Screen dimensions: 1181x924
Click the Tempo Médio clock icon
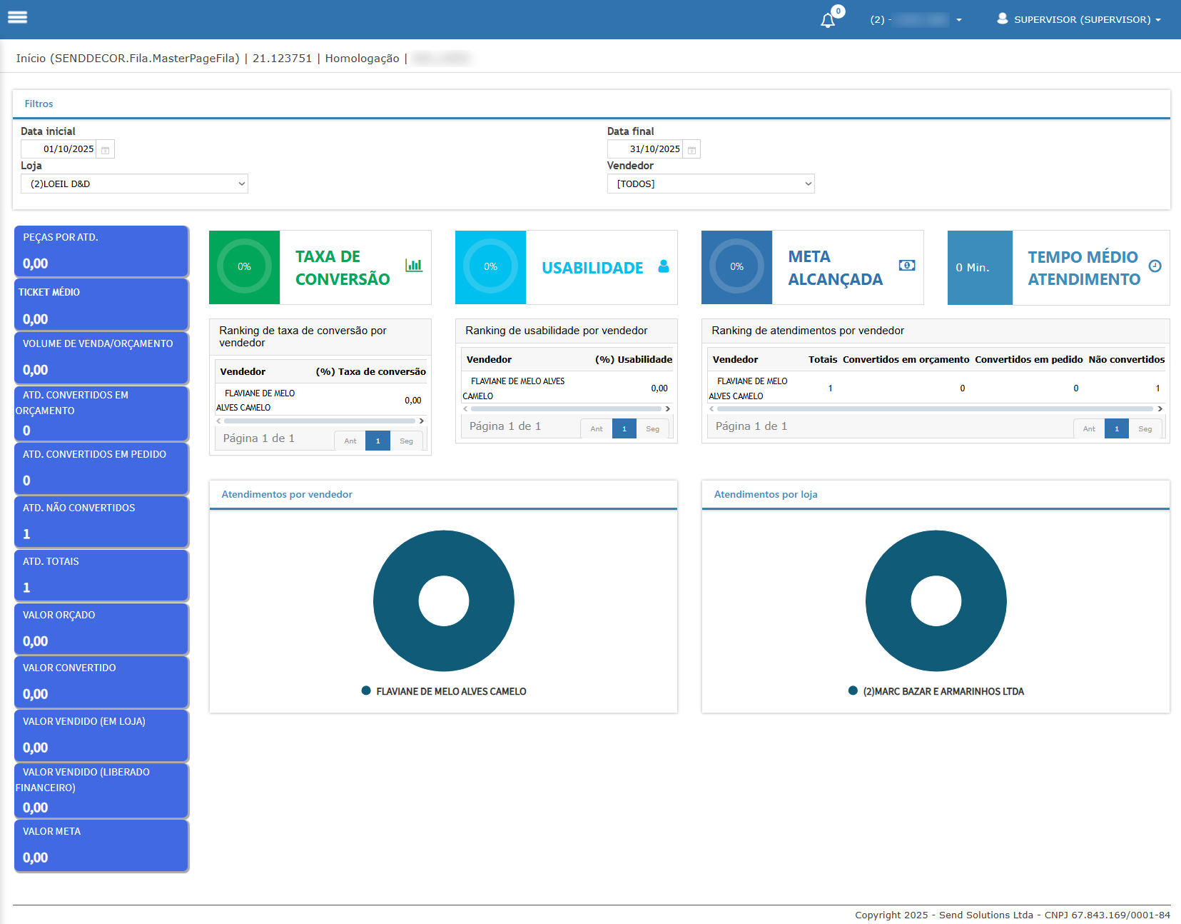1155,266
